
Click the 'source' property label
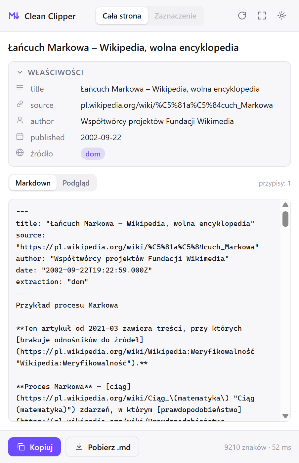point(42,105)
